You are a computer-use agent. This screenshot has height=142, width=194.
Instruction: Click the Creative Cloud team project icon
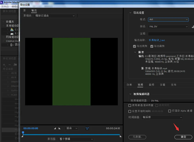point(12,45)
